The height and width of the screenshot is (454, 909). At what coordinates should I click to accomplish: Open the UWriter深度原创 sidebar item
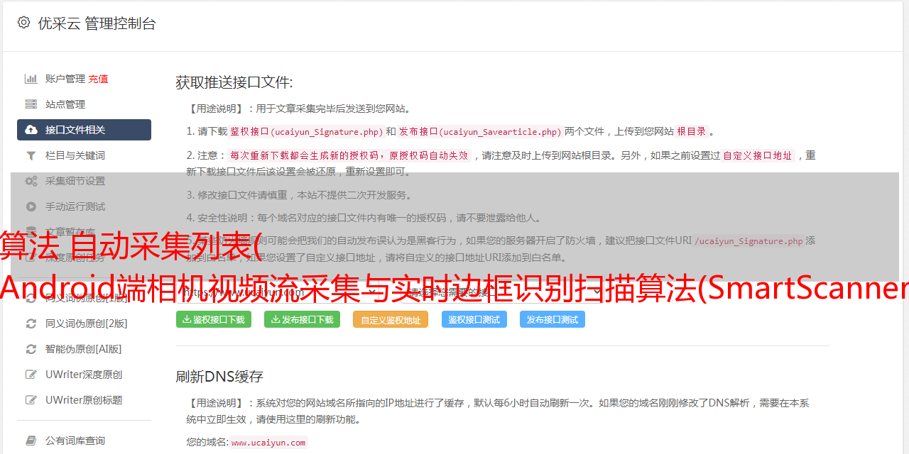tap(84, 375)
